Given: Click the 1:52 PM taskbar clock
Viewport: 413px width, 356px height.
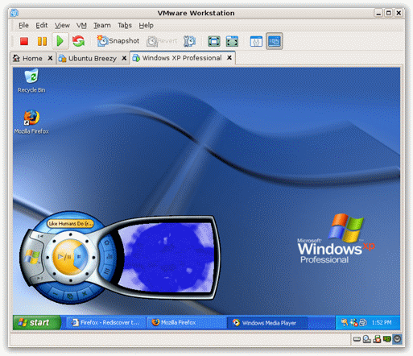Looking at the screenshot, I should pyautogui.click(x=382, y=322).
